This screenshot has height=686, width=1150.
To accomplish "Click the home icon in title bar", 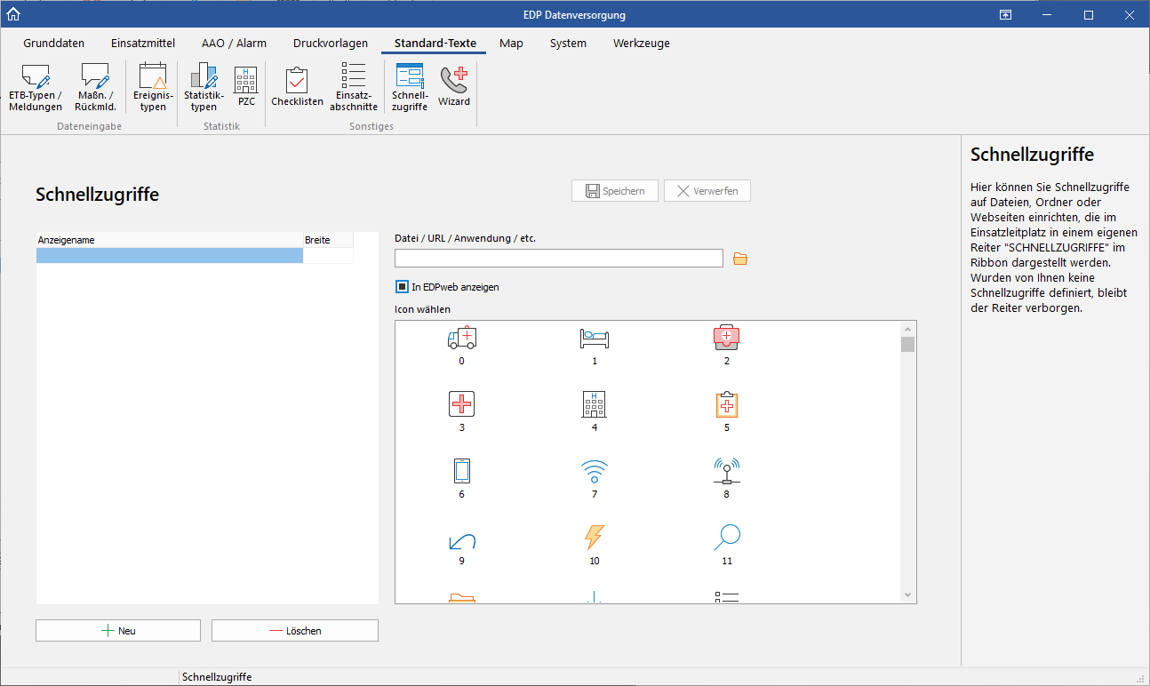I will [x=12, y=14].
